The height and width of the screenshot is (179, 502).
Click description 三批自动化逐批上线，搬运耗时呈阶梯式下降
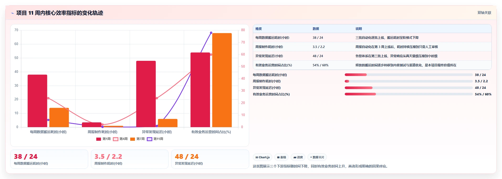[x=387, y=38]
